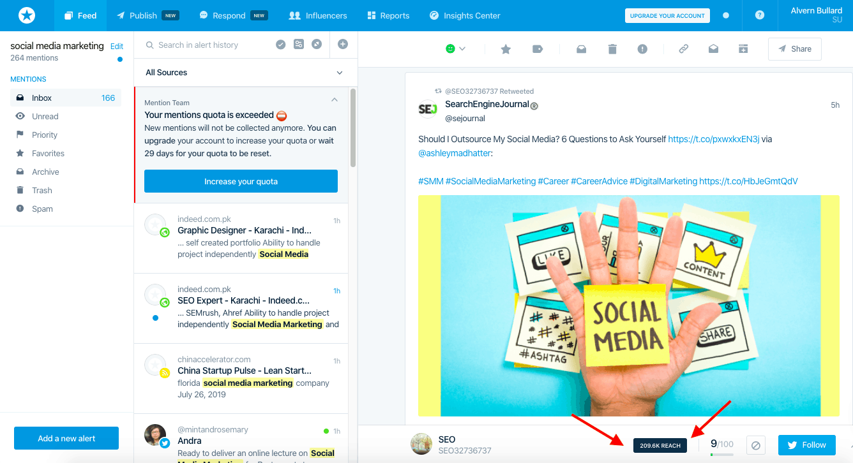This screenshot has height=463, width=853.
Task: Open the Publish tab
Action: [147, 15]
